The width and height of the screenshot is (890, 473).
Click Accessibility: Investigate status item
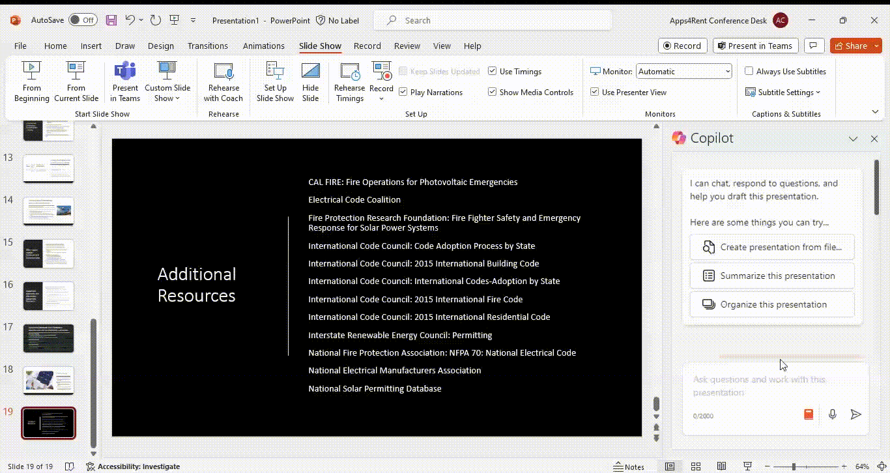(133, 466)
